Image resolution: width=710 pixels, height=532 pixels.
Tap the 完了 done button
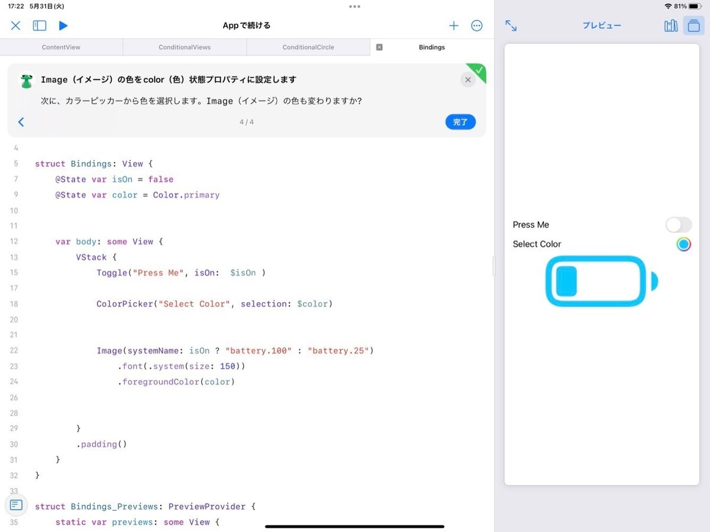[460, 122]
